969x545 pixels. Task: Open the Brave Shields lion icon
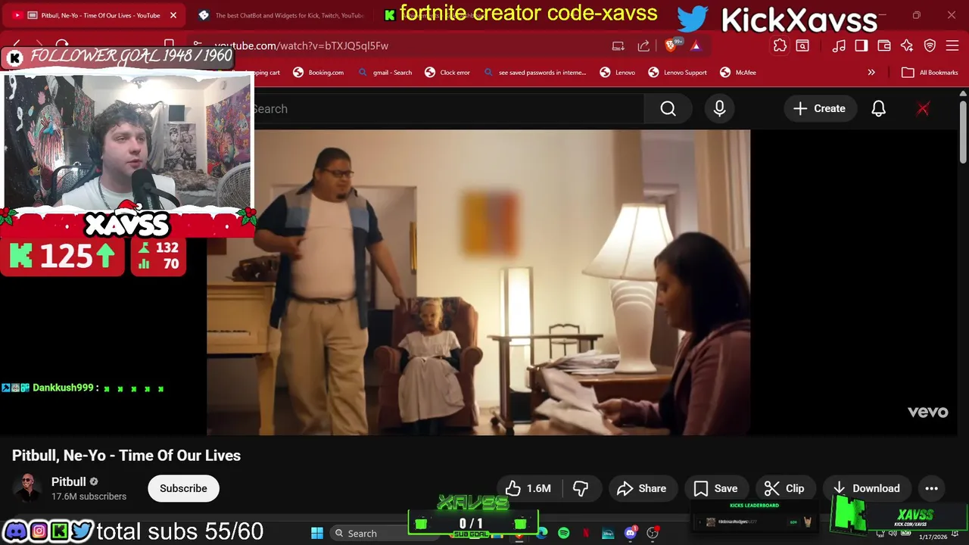point(671,45)
